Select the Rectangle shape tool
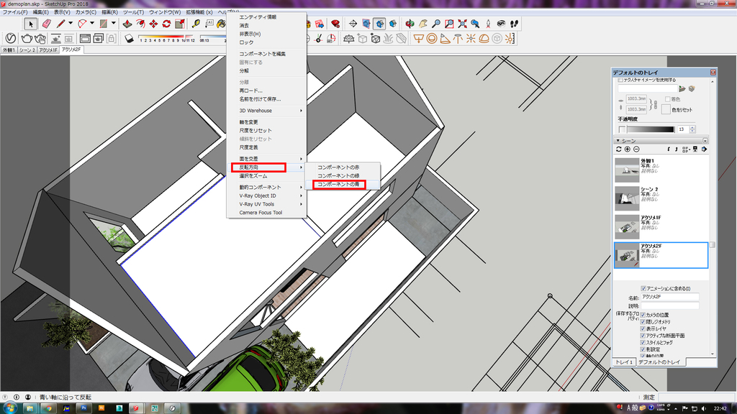The width and height of the screenshot is (737, 414). coord(104,24)
